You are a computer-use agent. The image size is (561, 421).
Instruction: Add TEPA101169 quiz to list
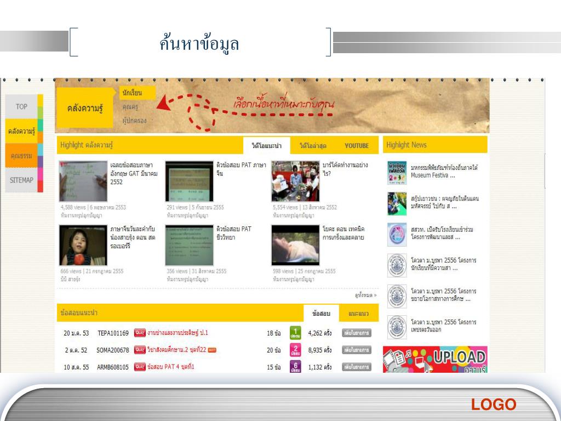point(356,333)
